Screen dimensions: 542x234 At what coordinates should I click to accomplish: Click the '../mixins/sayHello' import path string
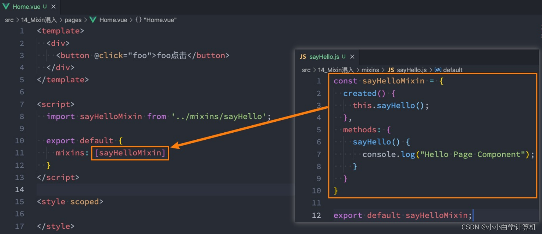(x=219, y=116)
